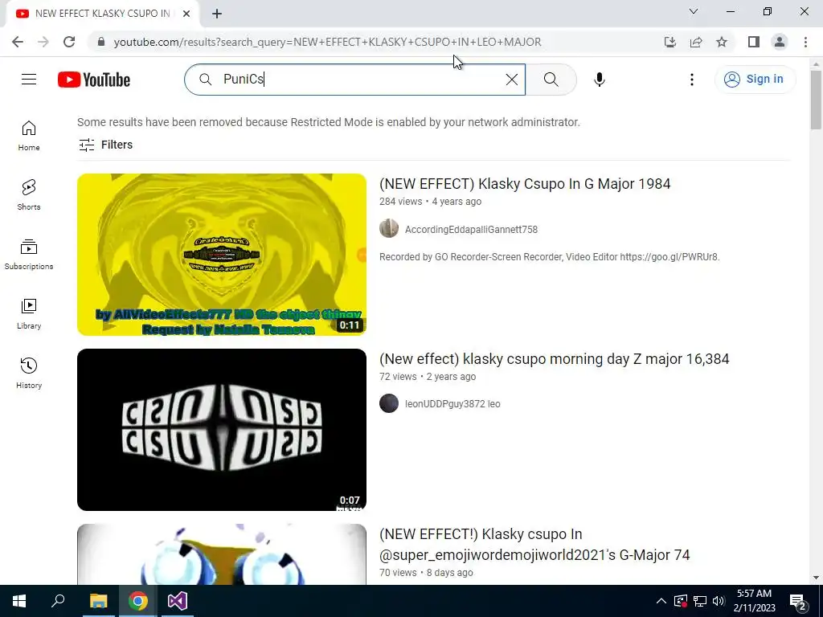Visit channel leonUDDPguy3872 leo
823x617 pixels.
tap(452, 404)
